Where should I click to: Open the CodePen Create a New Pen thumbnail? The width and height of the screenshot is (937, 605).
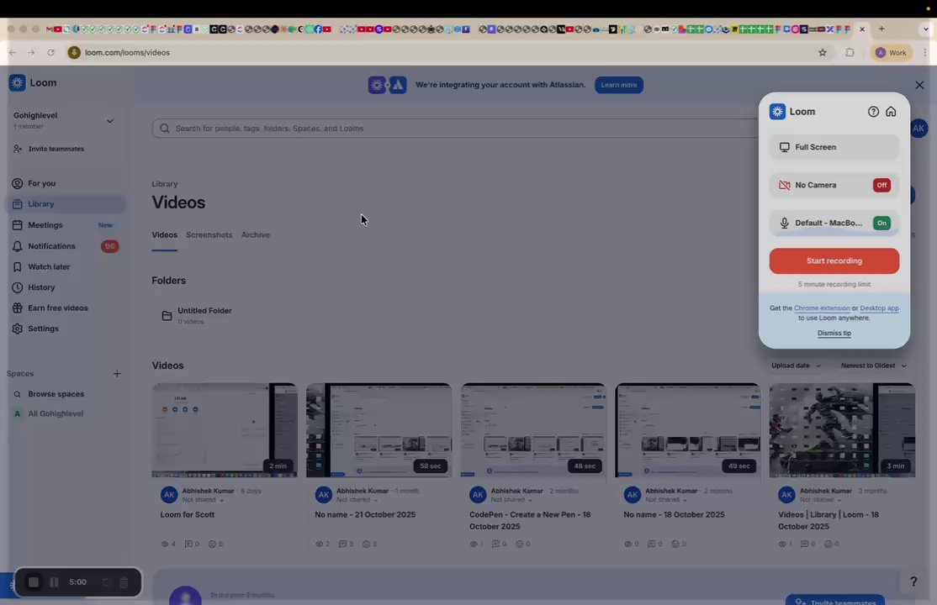pyautogui.click(x=533, y=430)
